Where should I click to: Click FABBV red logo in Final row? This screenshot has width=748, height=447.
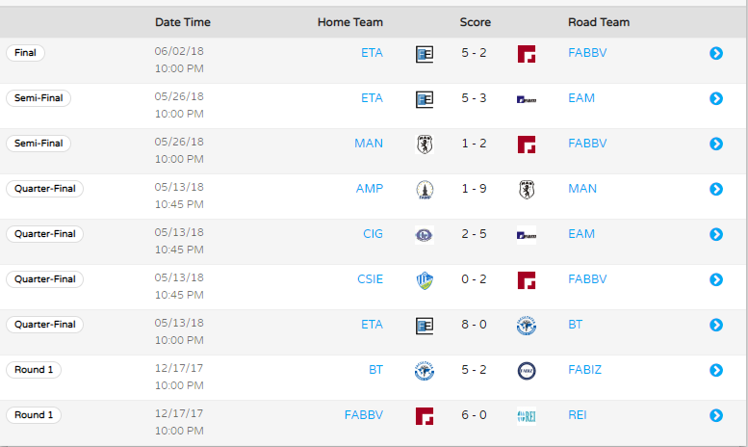tap(527, 54)
